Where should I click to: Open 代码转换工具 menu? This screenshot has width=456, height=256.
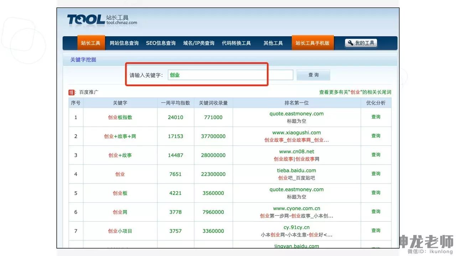236,43
